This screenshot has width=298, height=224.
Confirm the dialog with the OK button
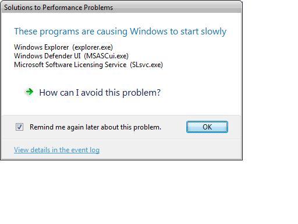(207, 127)
